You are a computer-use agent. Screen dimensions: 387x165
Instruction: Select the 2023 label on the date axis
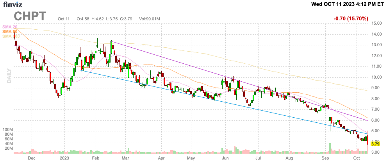[x=64, y=158]
